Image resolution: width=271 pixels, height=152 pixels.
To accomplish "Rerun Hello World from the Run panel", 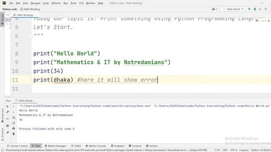I will pyautogui.click(x=8, y=106).
